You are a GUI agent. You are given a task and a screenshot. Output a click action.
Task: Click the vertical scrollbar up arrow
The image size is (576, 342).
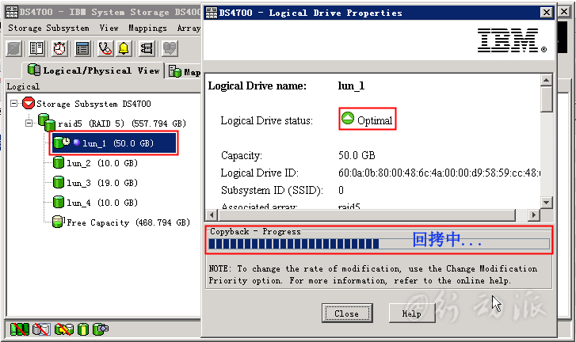click(x=546, y=80)
